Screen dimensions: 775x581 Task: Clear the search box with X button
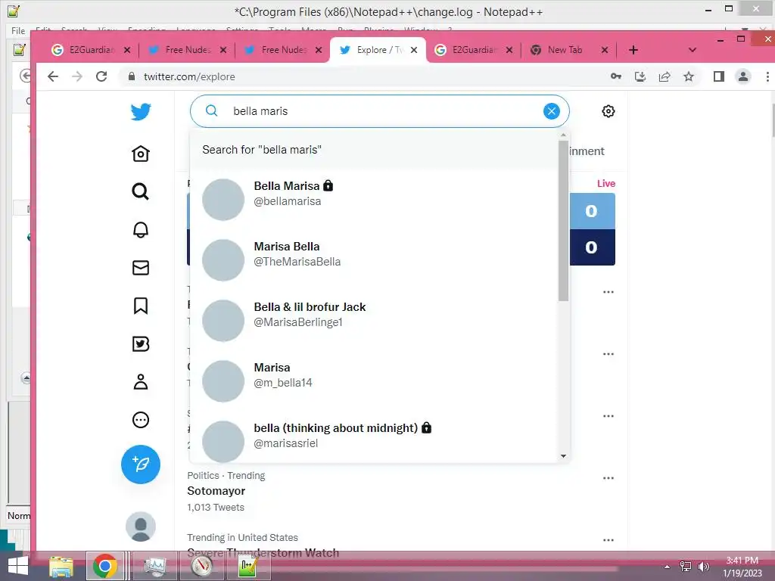pos(552,111)
